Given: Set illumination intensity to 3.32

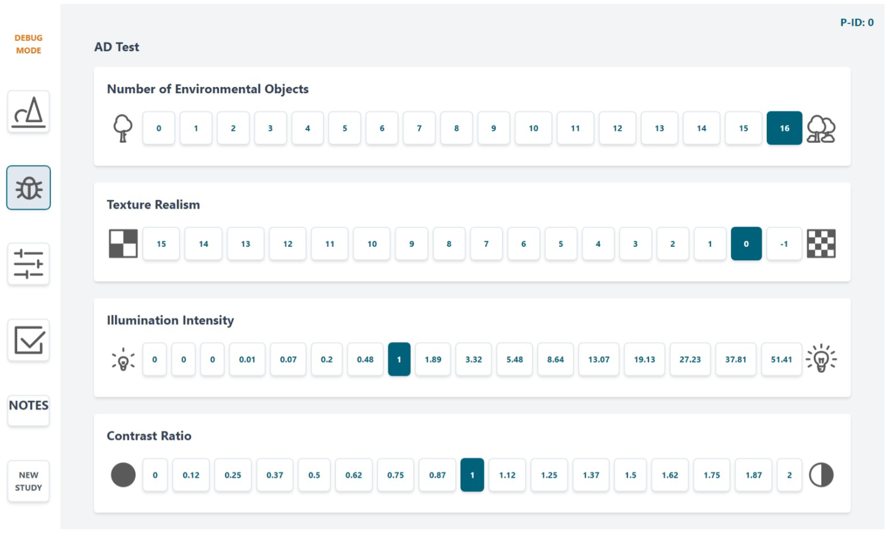Looking at the screenshot, I should point(473,360).
